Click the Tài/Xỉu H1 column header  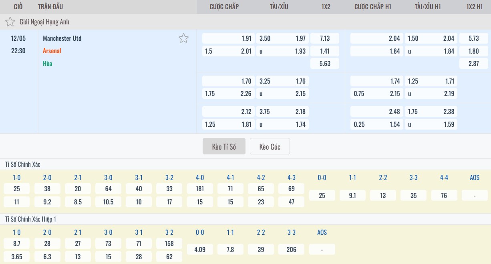pos(428,7)
